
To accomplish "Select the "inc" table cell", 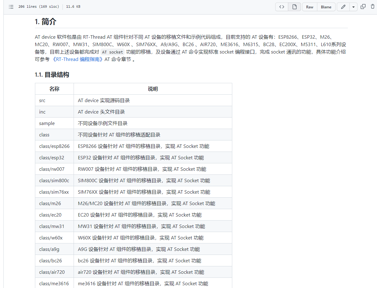I will pos(54,112).
